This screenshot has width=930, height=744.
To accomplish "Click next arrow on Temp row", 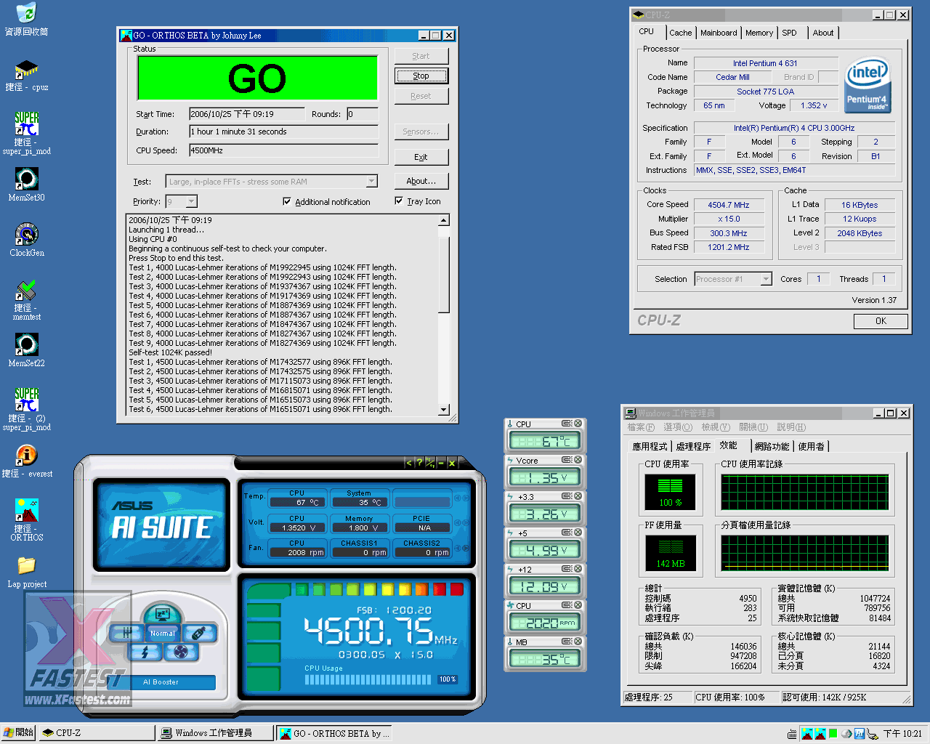I will point(466,498).
